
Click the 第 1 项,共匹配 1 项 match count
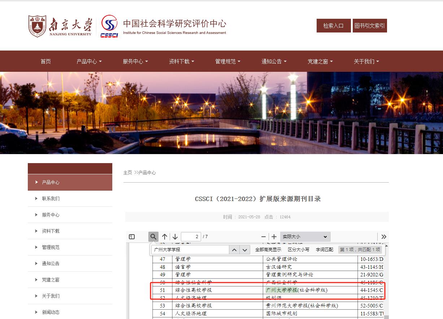[360, 250]
